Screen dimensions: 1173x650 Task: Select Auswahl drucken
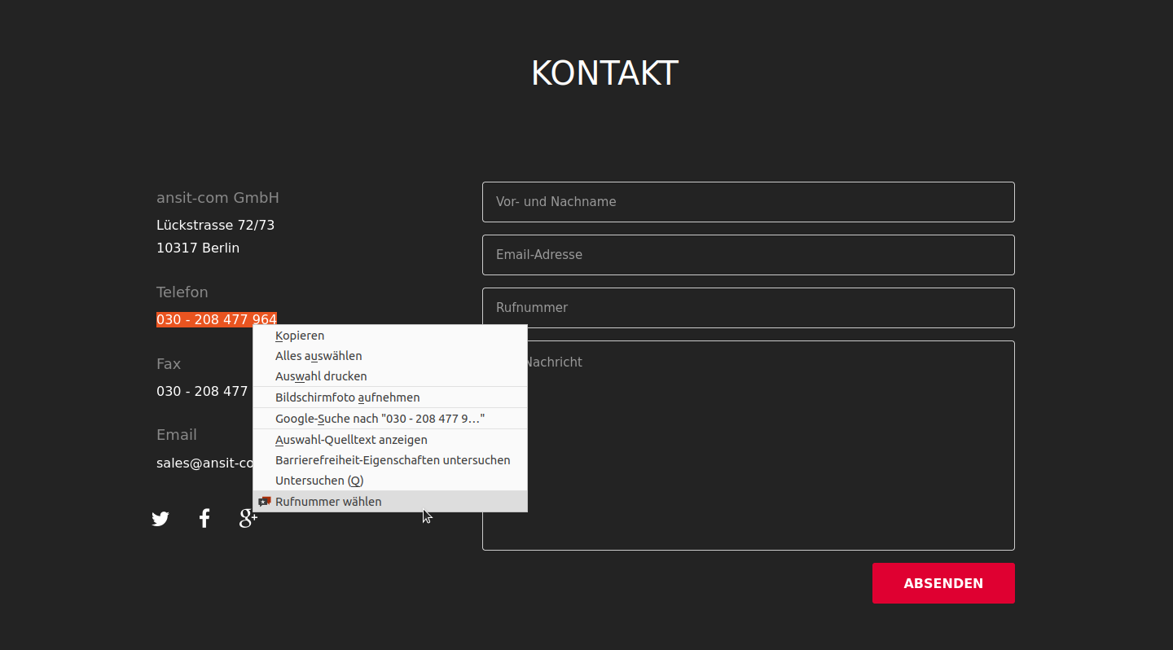pos(321,376)
